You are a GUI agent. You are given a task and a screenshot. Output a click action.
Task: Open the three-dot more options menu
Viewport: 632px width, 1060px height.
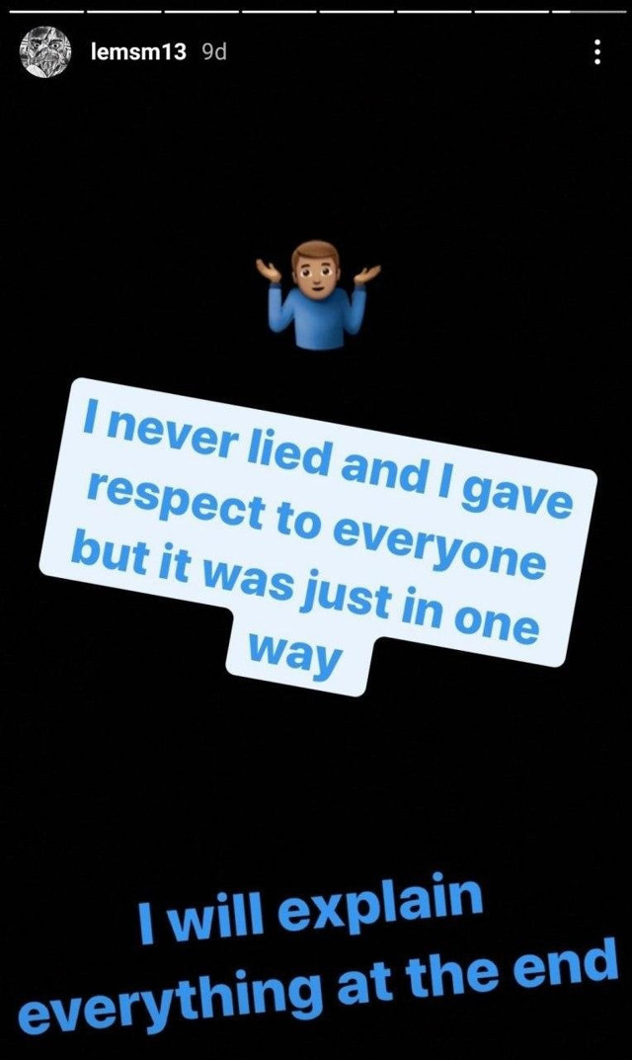click(596, 52)
